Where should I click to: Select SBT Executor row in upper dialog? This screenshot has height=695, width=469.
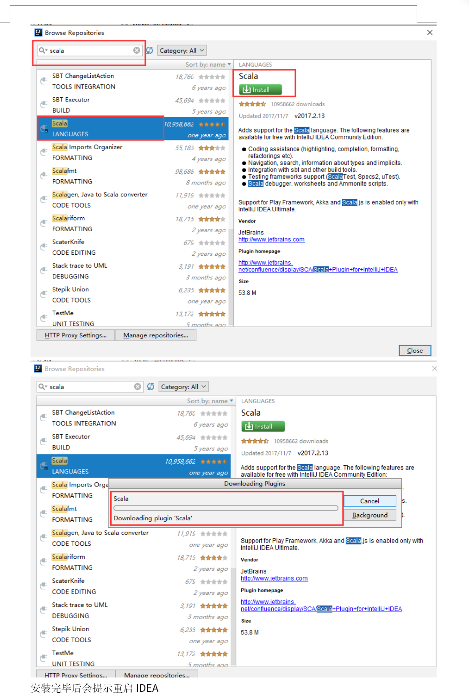coord(133,105)
